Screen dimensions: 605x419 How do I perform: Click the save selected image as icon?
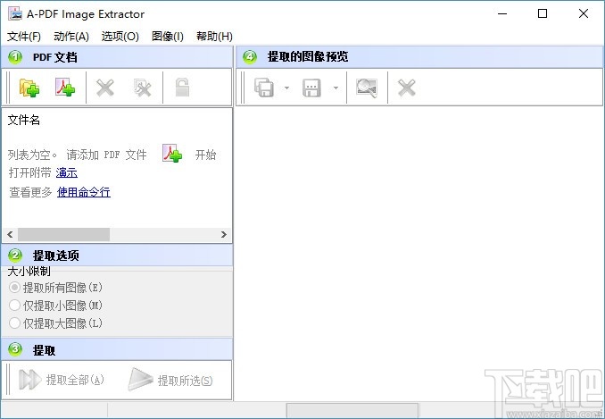pyautogui.click(x=311, y=88)
